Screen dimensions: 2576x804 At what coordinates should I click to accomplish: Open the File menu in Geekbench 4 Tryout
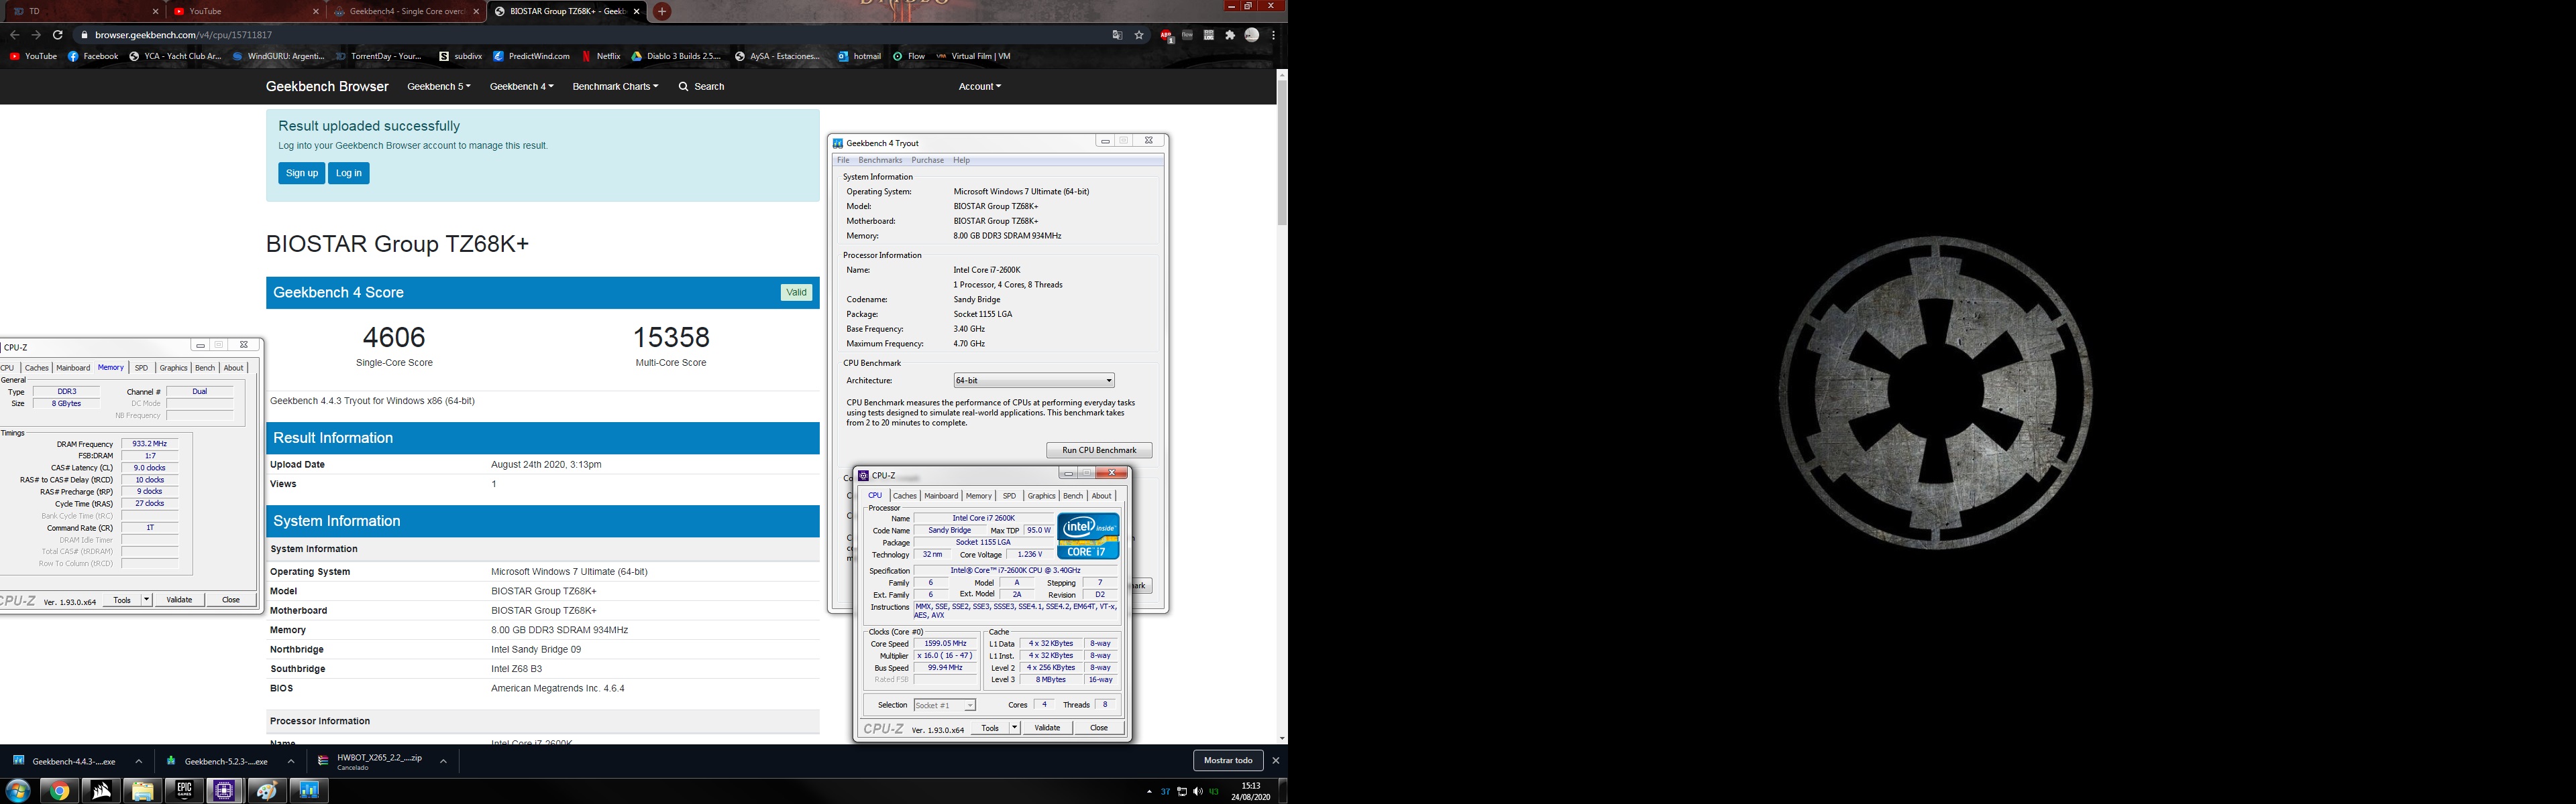point(843,160)
